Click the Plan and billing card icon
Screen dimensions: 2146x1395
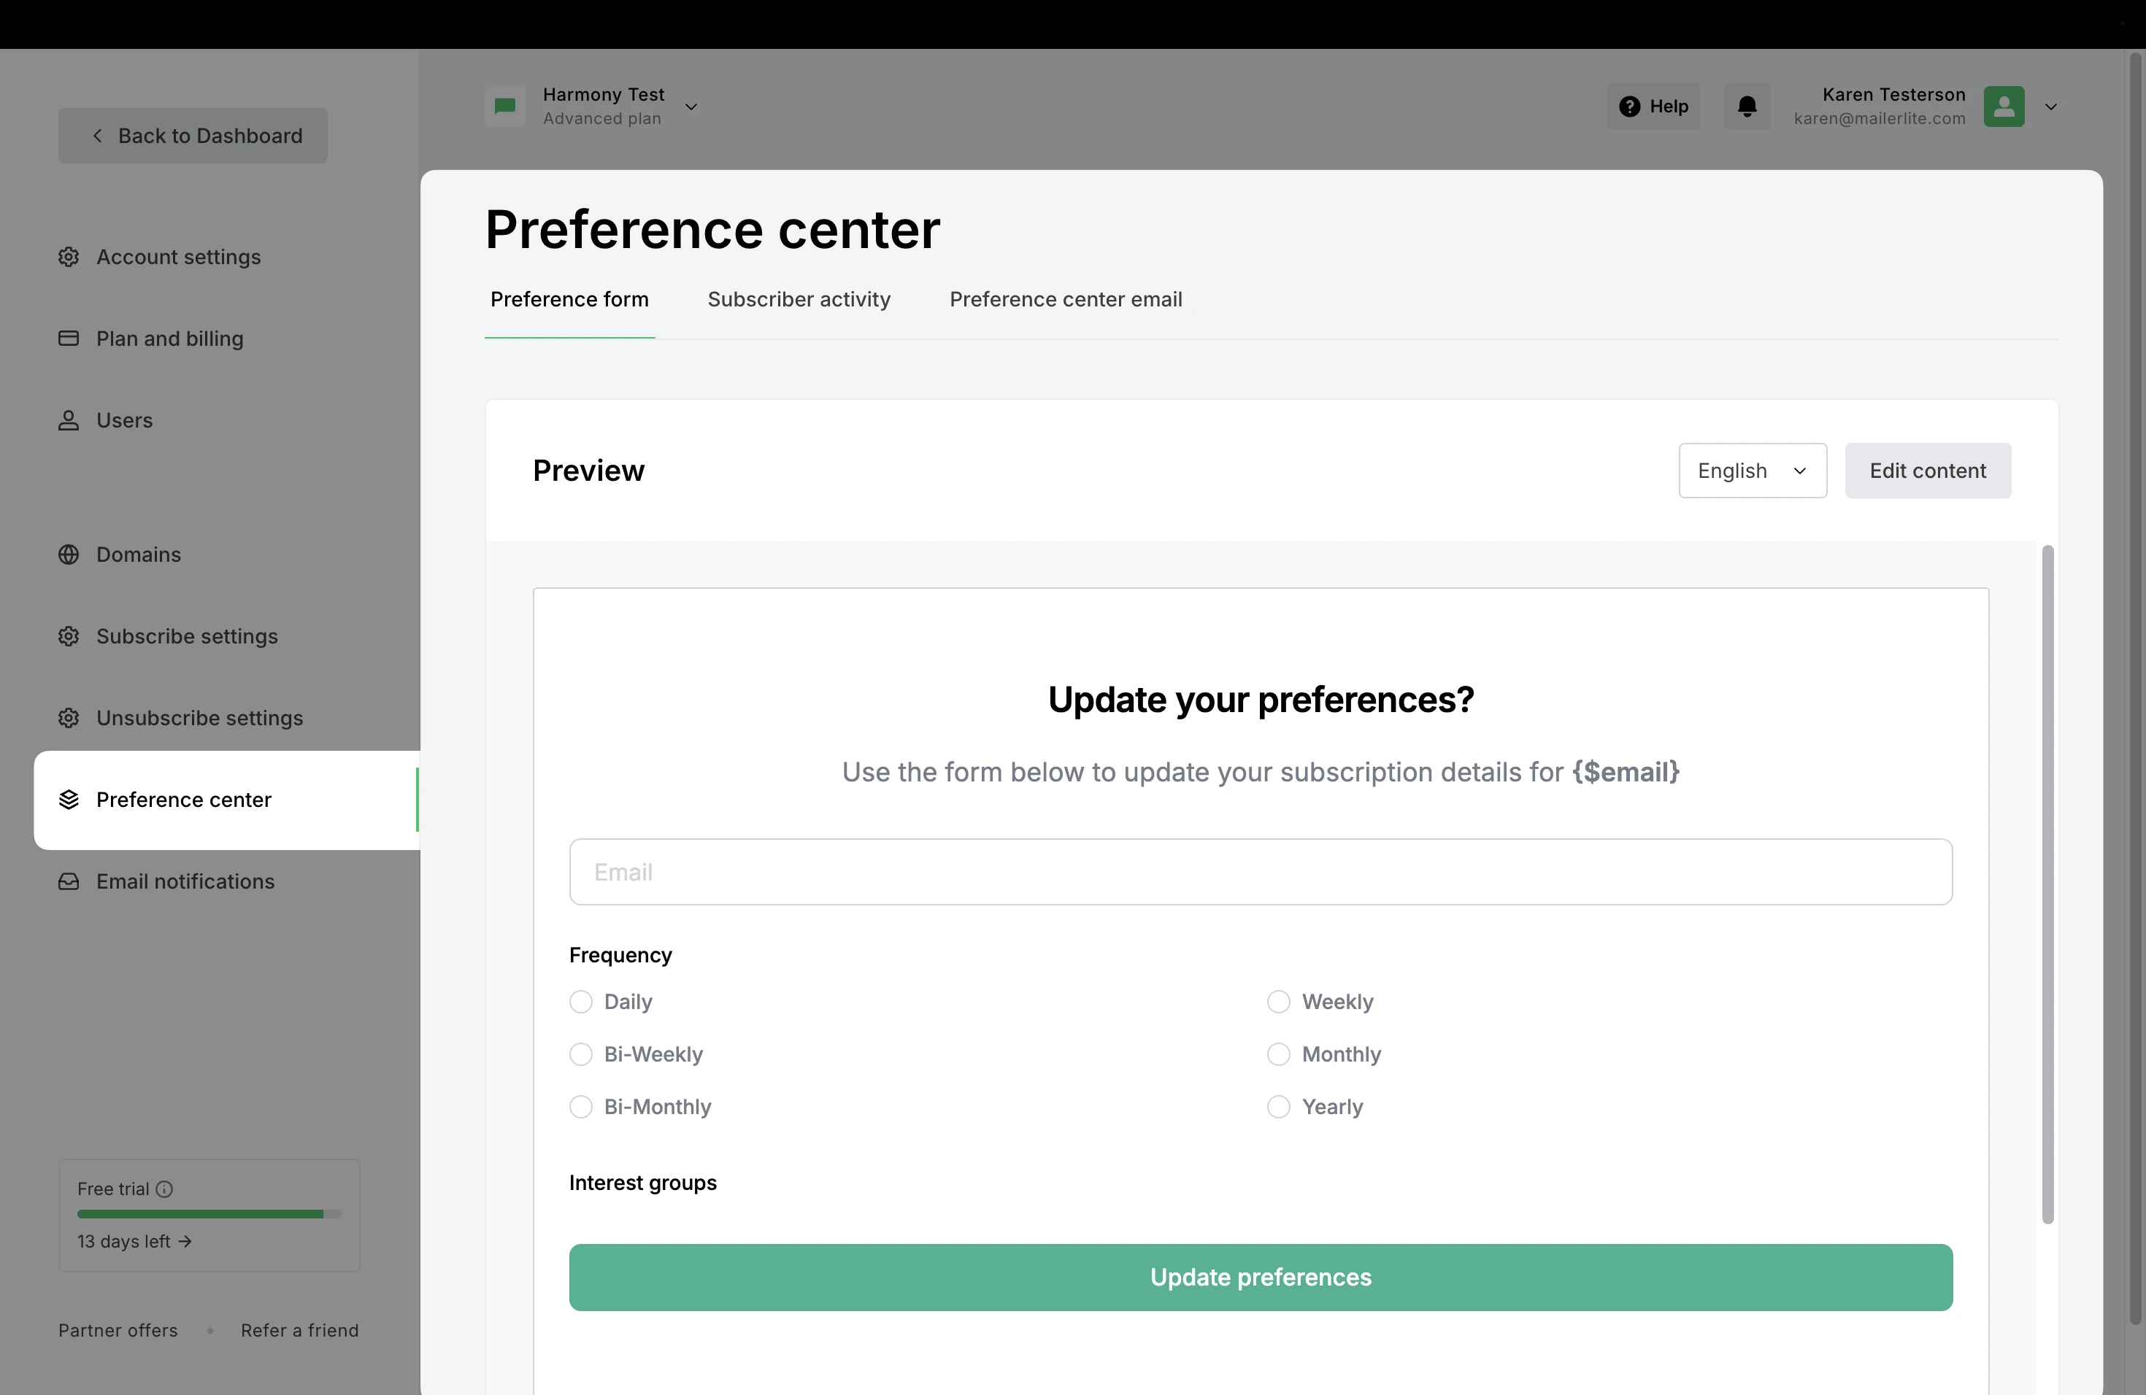[69, 338]
